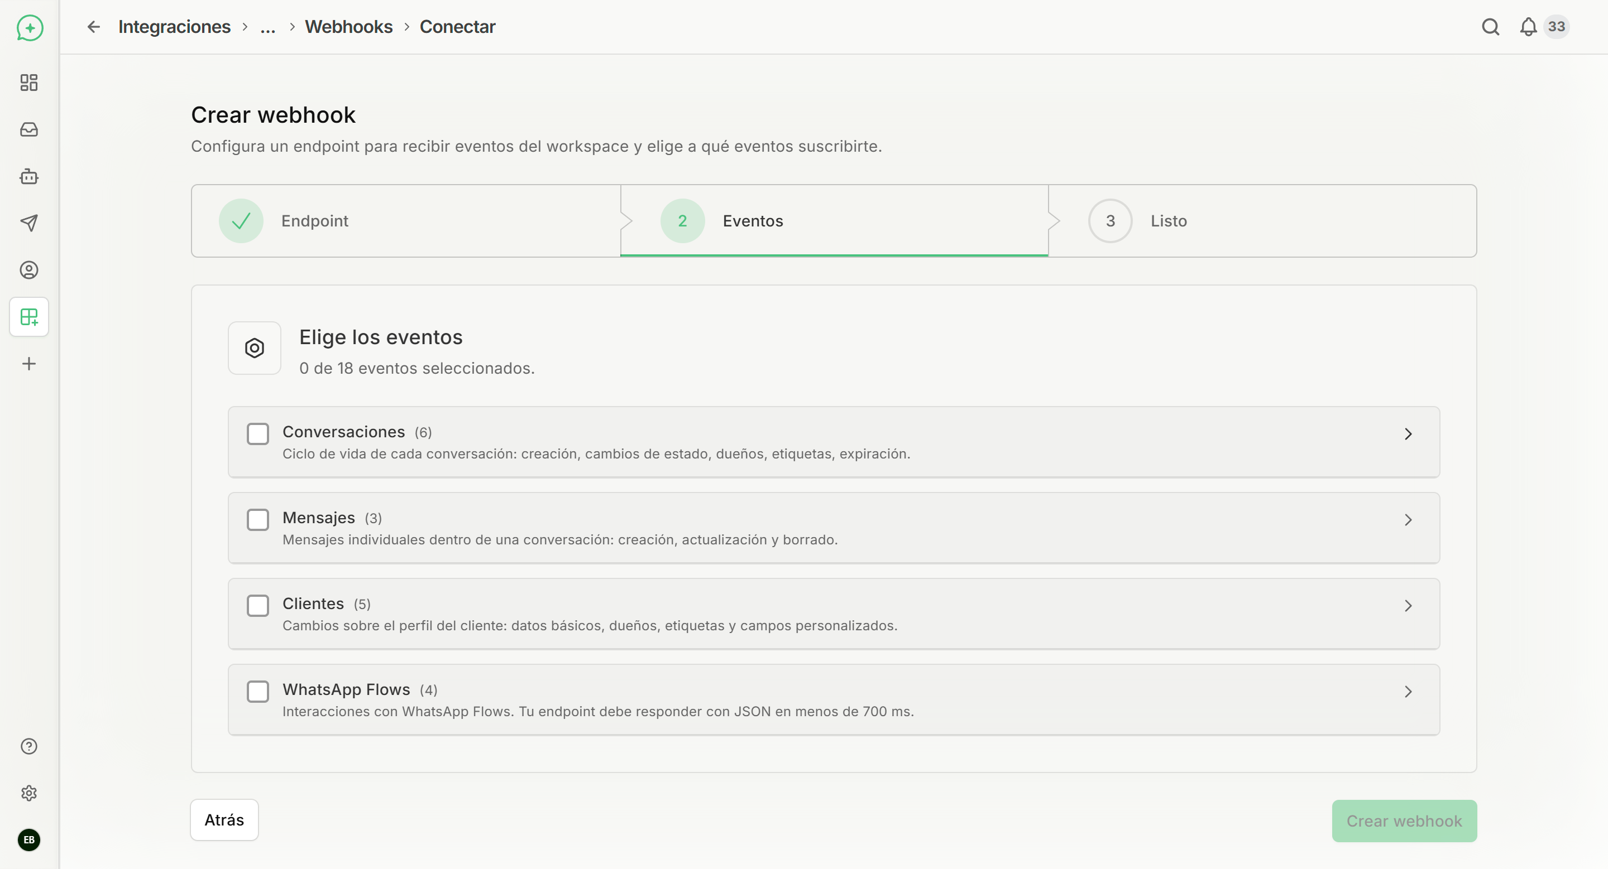Open the help question-mark icon
1608x869 pixels.
(28, 746)
